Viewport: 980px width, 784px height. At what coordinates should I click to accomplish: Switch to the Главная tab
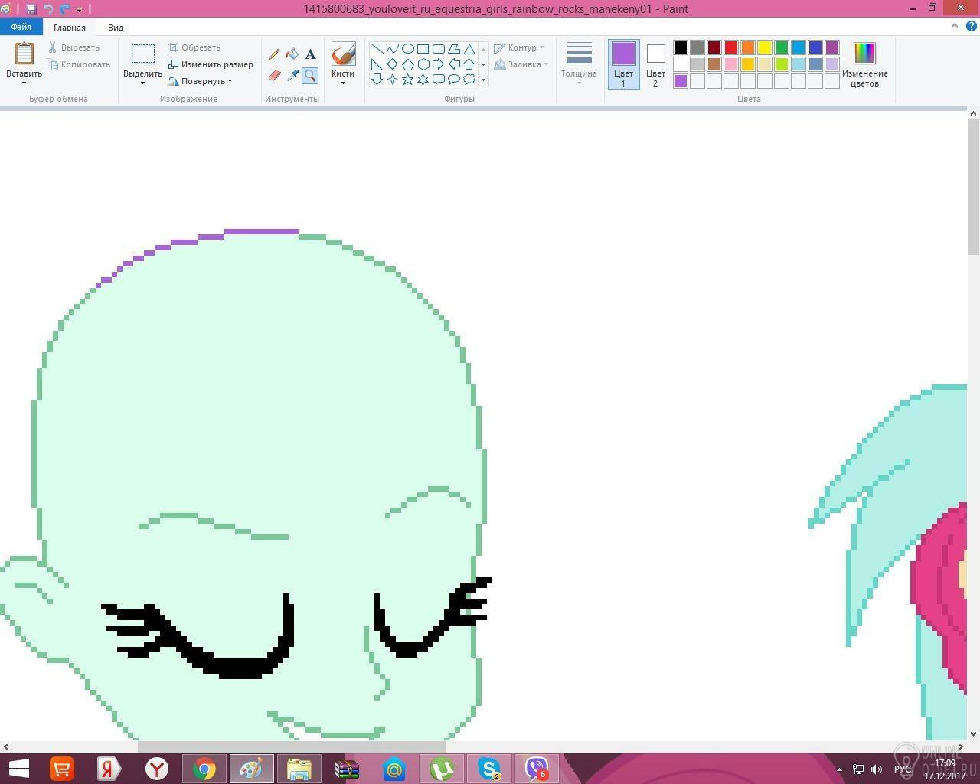(x=70, y=28)
